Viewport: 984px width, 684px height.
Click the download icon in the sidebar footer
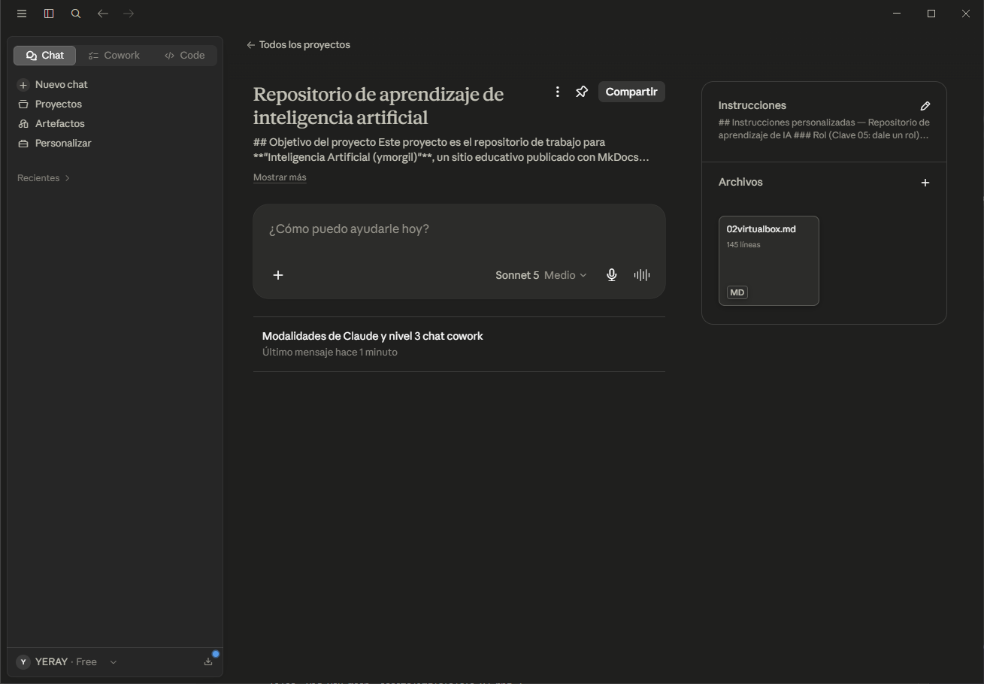(208, 661)
